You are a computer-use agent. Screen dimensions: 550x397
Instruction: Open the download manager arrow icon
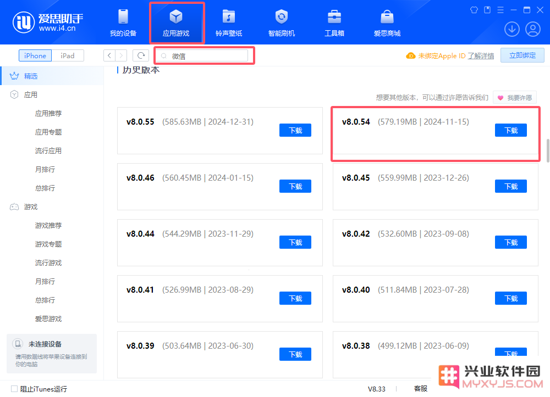(512, 29)
